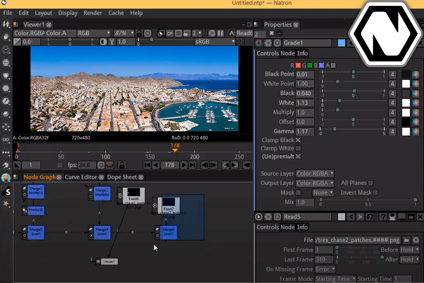Open the Time nodes clock icon
Viewport: 424px width, 283px height.
pyautogui.click(x=6, y=50)
